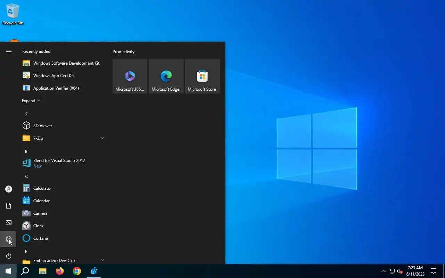
Task: Open File Explorer from taskbar
Action: click(x=42, y=271)
